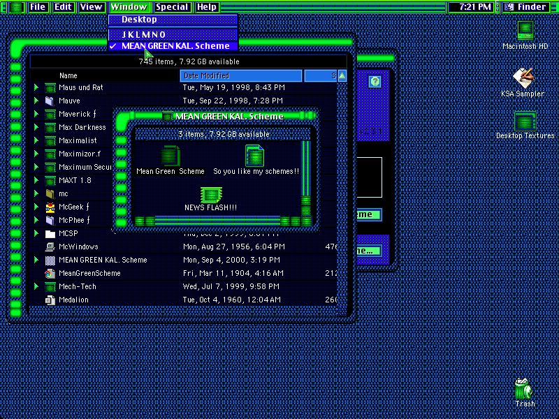This screenshot has width=559, height=419.
Task: Click the Maximalist folder icon
Action: 50,141
